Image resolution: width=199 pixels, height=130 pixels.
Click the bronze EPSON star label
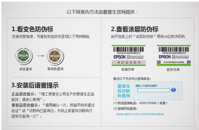pyautogui.click(x=55, y=56)
